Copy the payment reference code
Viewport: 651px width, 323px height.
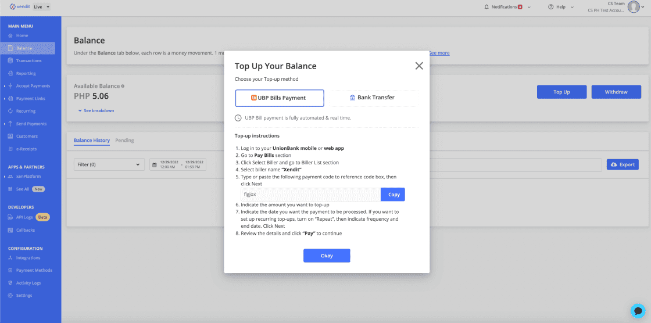393,195
